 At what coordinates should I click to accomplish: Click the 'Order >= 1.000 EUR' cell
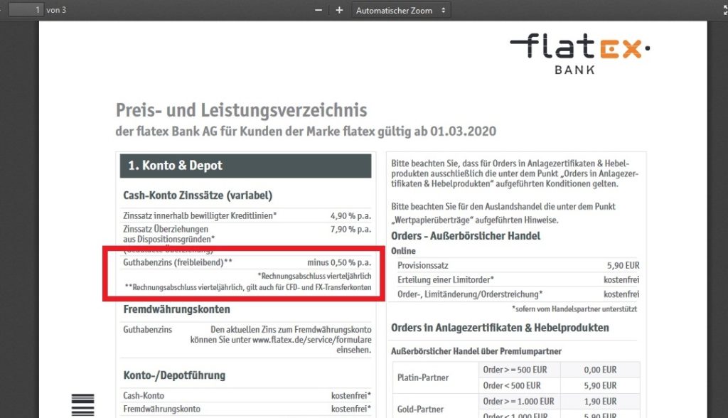pos(518,401)
